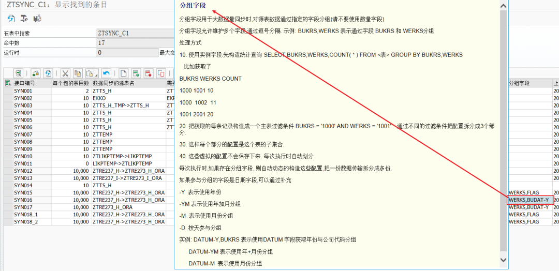Image resolution: width=559 pixels, height=271 pixels.
Task: Click the 接口编号 column header
Action: [x=33, y=83]
